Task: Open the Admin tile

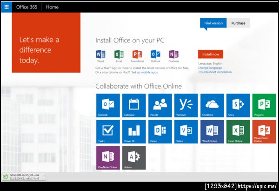Action: click(x=134, y=158)
